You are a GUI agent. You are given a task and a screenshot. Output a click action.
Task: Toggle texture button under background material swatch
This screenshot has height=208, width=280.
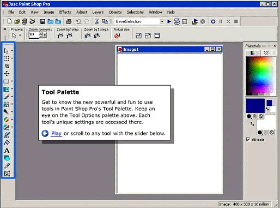tap(266, 133)
